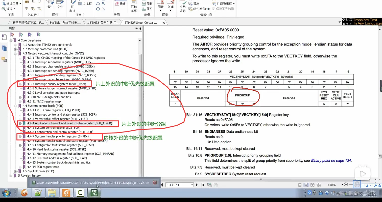Select the 文本框 text box tool
Image resolution: width=382 pixels, height=202 pixels.
(85, 4)
